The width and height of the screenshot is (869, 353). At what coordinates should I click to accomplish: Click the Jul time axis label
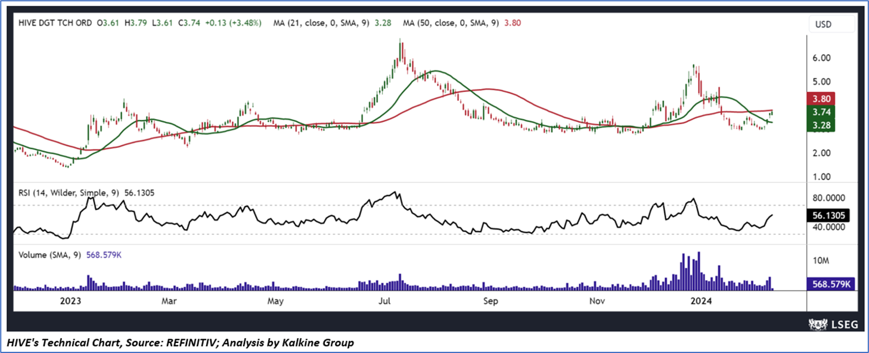[x=384, y=302]
